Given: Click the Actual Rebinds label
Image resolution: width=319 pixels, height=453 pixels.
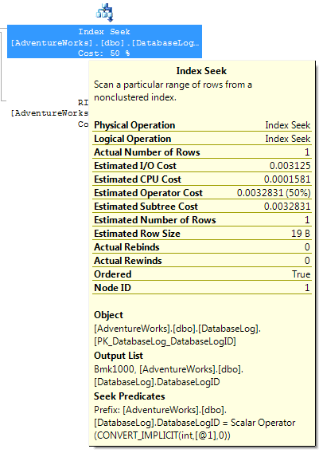Looking at the screenshot, I should tap(126, 247).
